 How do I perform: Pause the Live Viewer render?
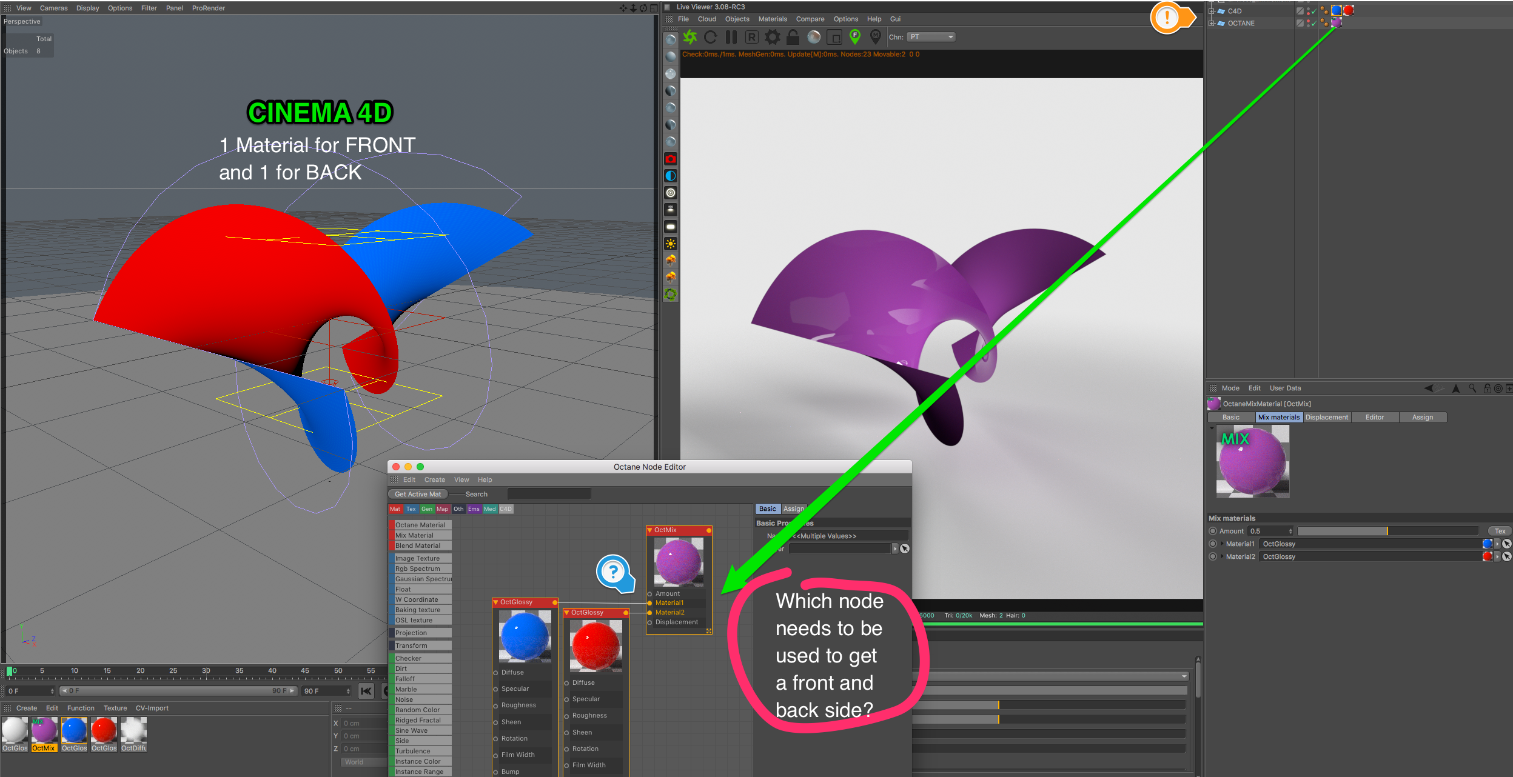tap(731, 37)
